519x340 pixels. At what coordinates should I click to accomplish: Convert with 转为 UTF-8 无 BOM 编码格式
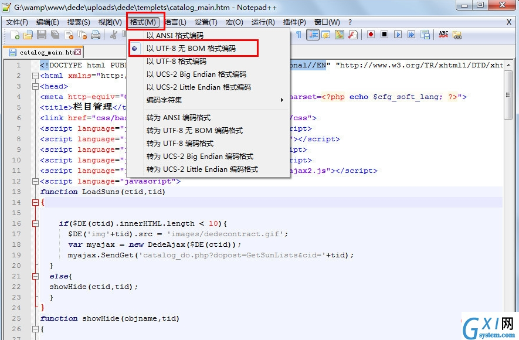point(208,130)
